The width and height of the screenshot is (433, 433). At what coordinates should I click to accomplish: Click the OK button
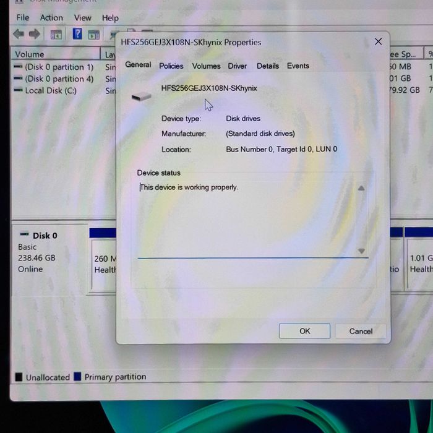point(304,331)
